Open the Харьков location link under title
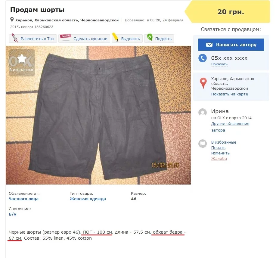 [67, 20]
